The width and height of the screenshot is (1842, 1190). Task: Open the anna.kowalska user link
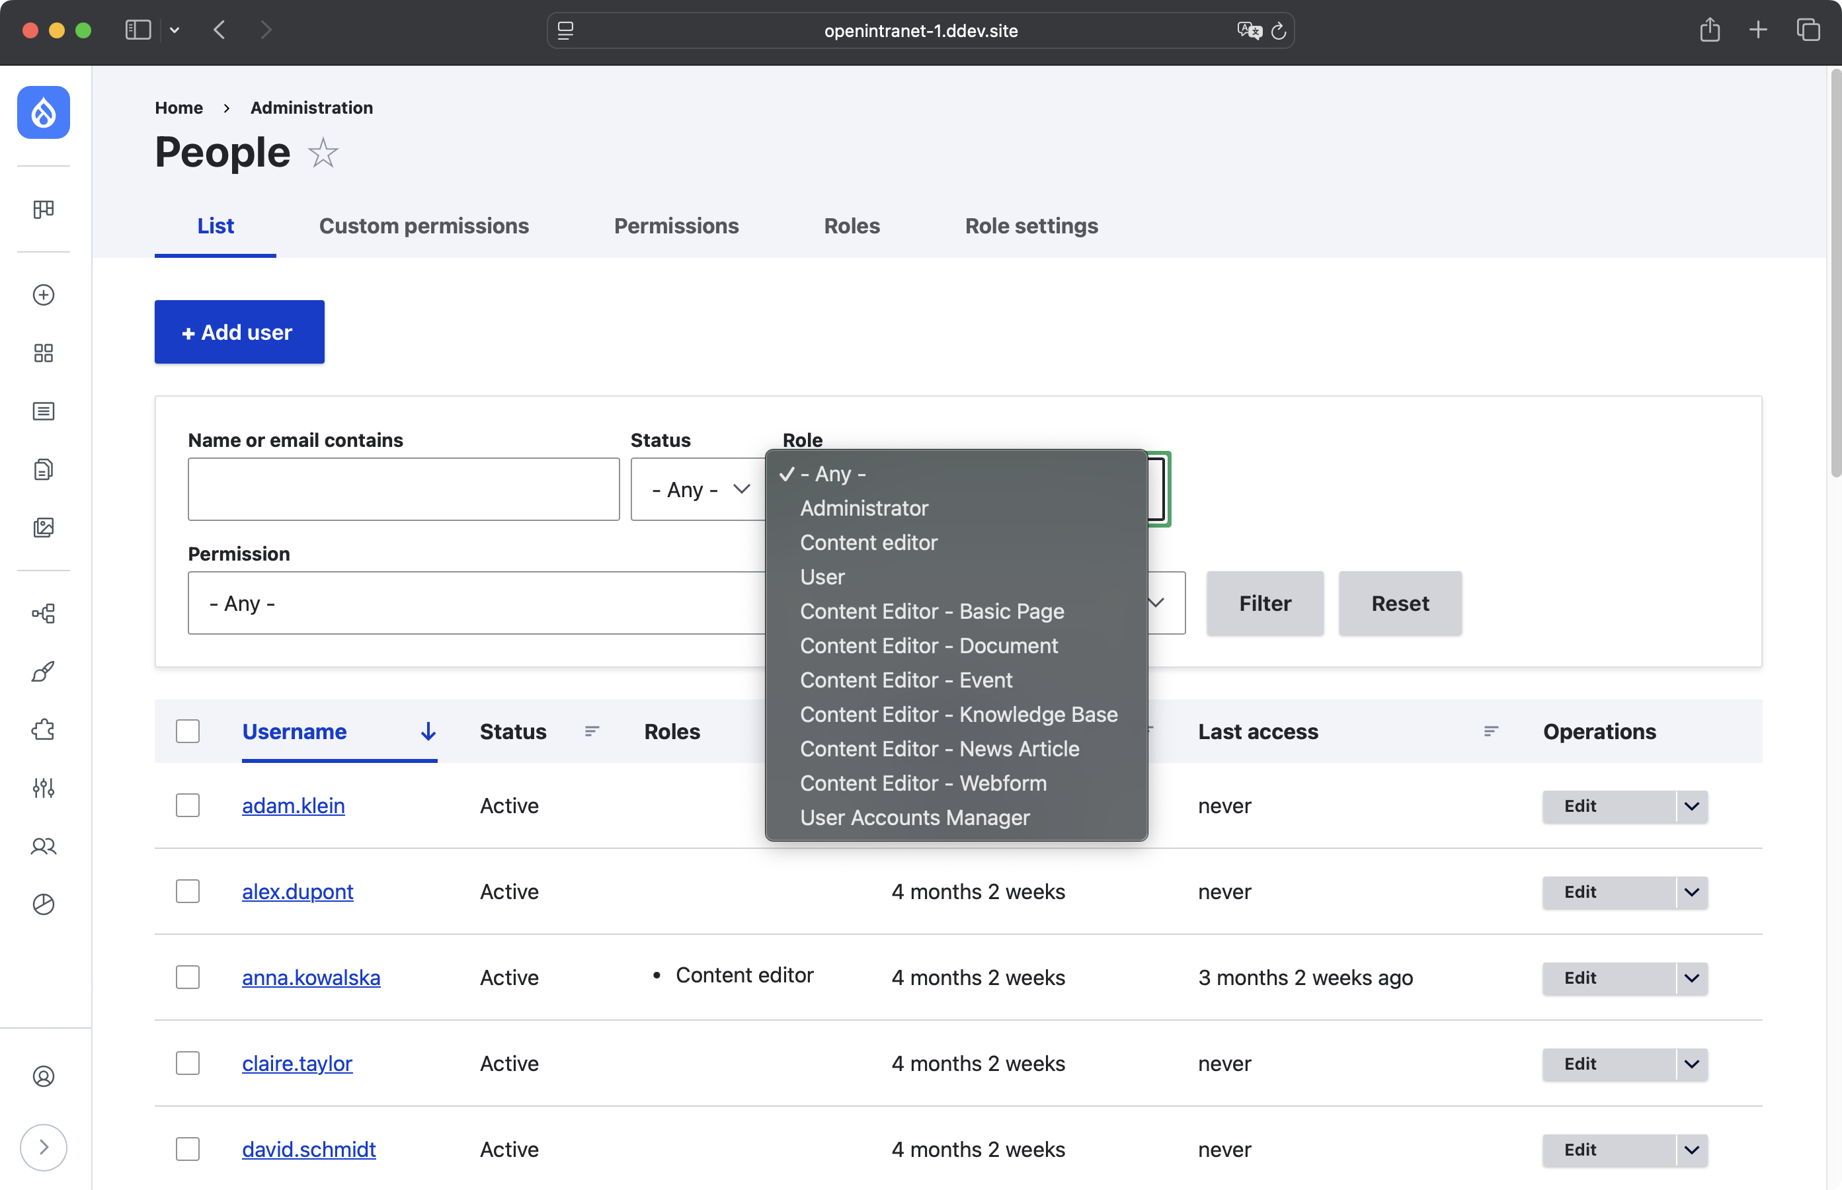point(311,978)
